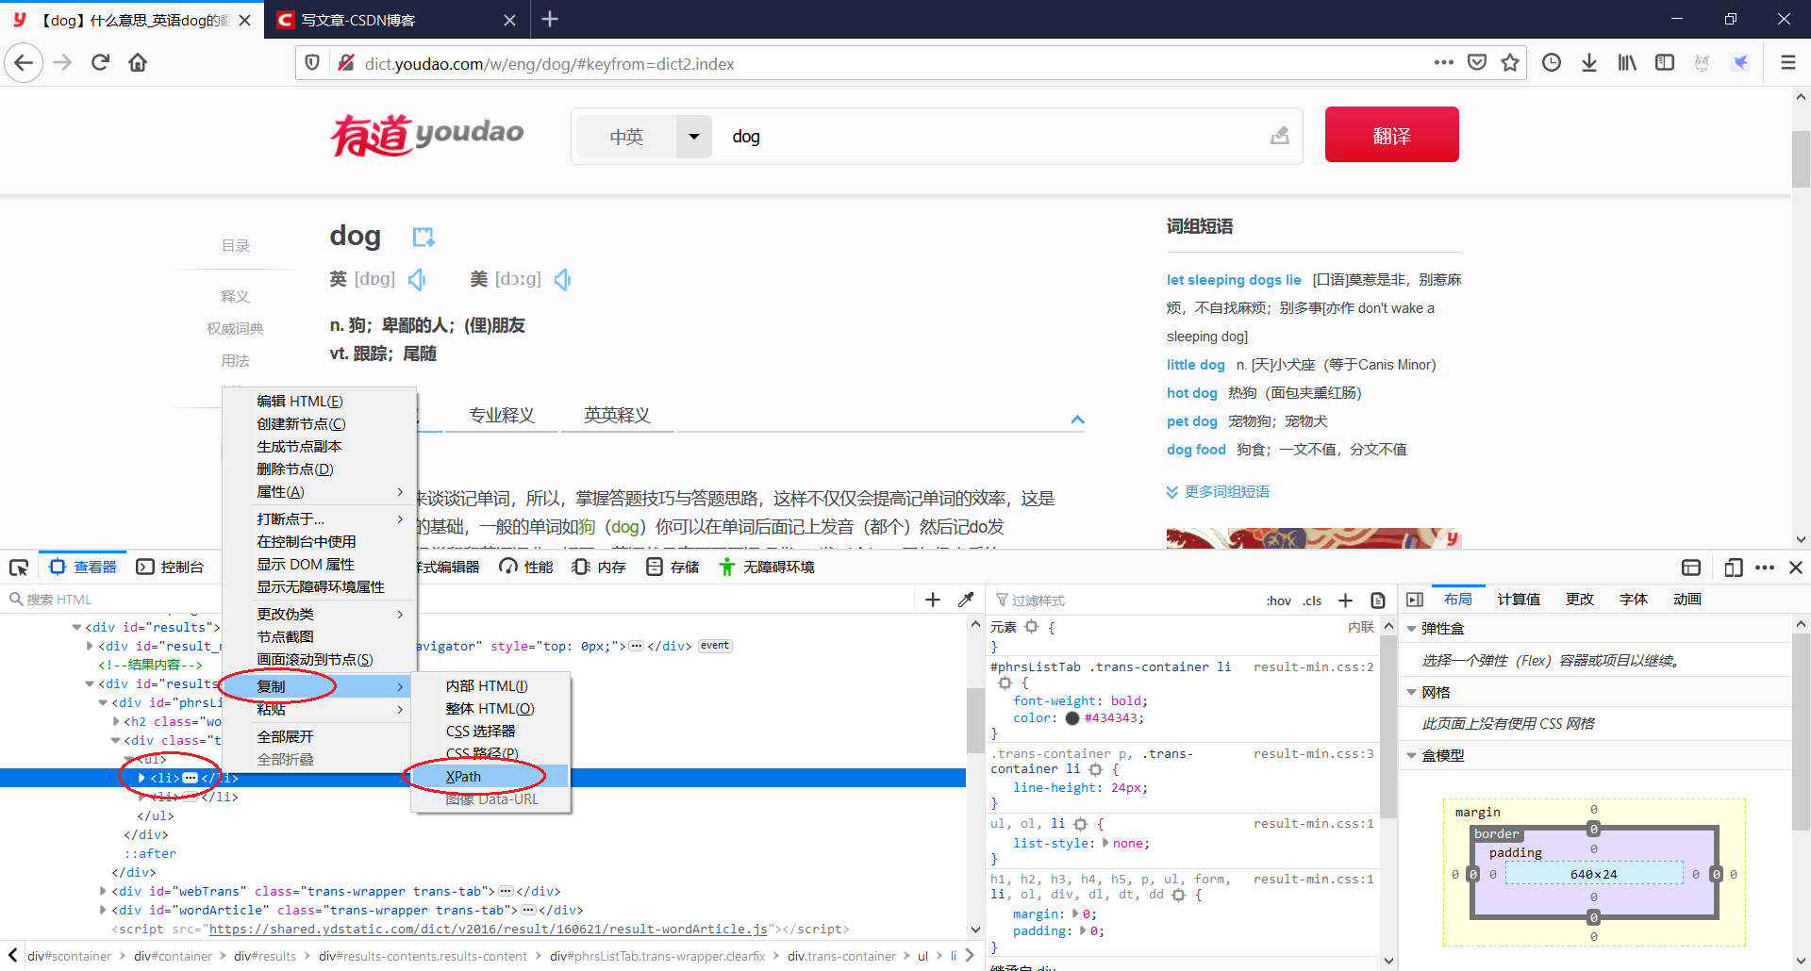
Task: Open browsing history clock icon
Action: coord(1552,63)
